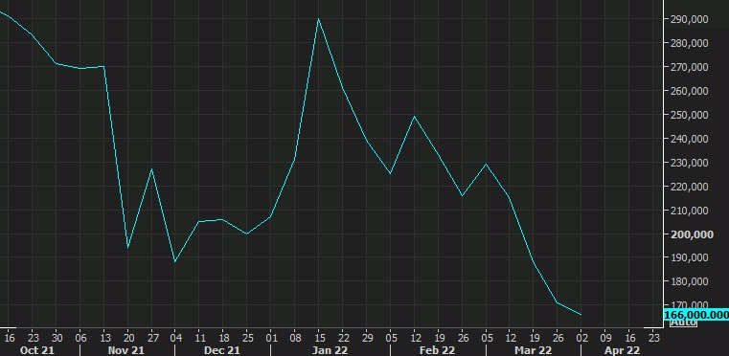This screenshot has width=729, height=356.
Task: Select the Mar 22 month label
Action: 534,350
